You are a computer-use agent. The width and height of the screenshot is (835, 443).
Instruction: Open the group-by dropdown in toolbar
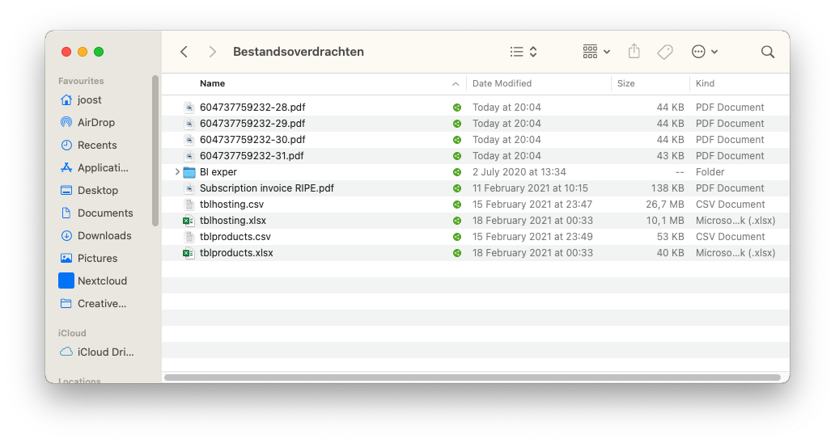click(596, 52)
